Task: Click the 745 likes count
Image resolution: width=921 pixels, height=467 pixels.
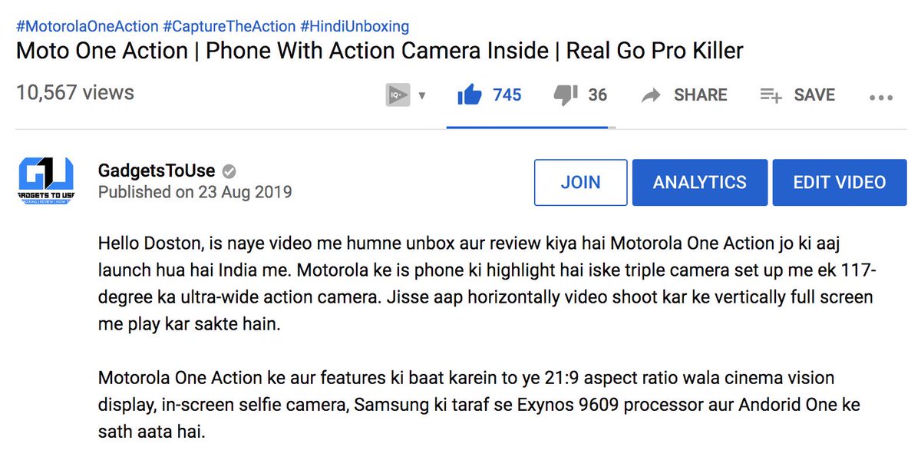Action: (507, 95)
